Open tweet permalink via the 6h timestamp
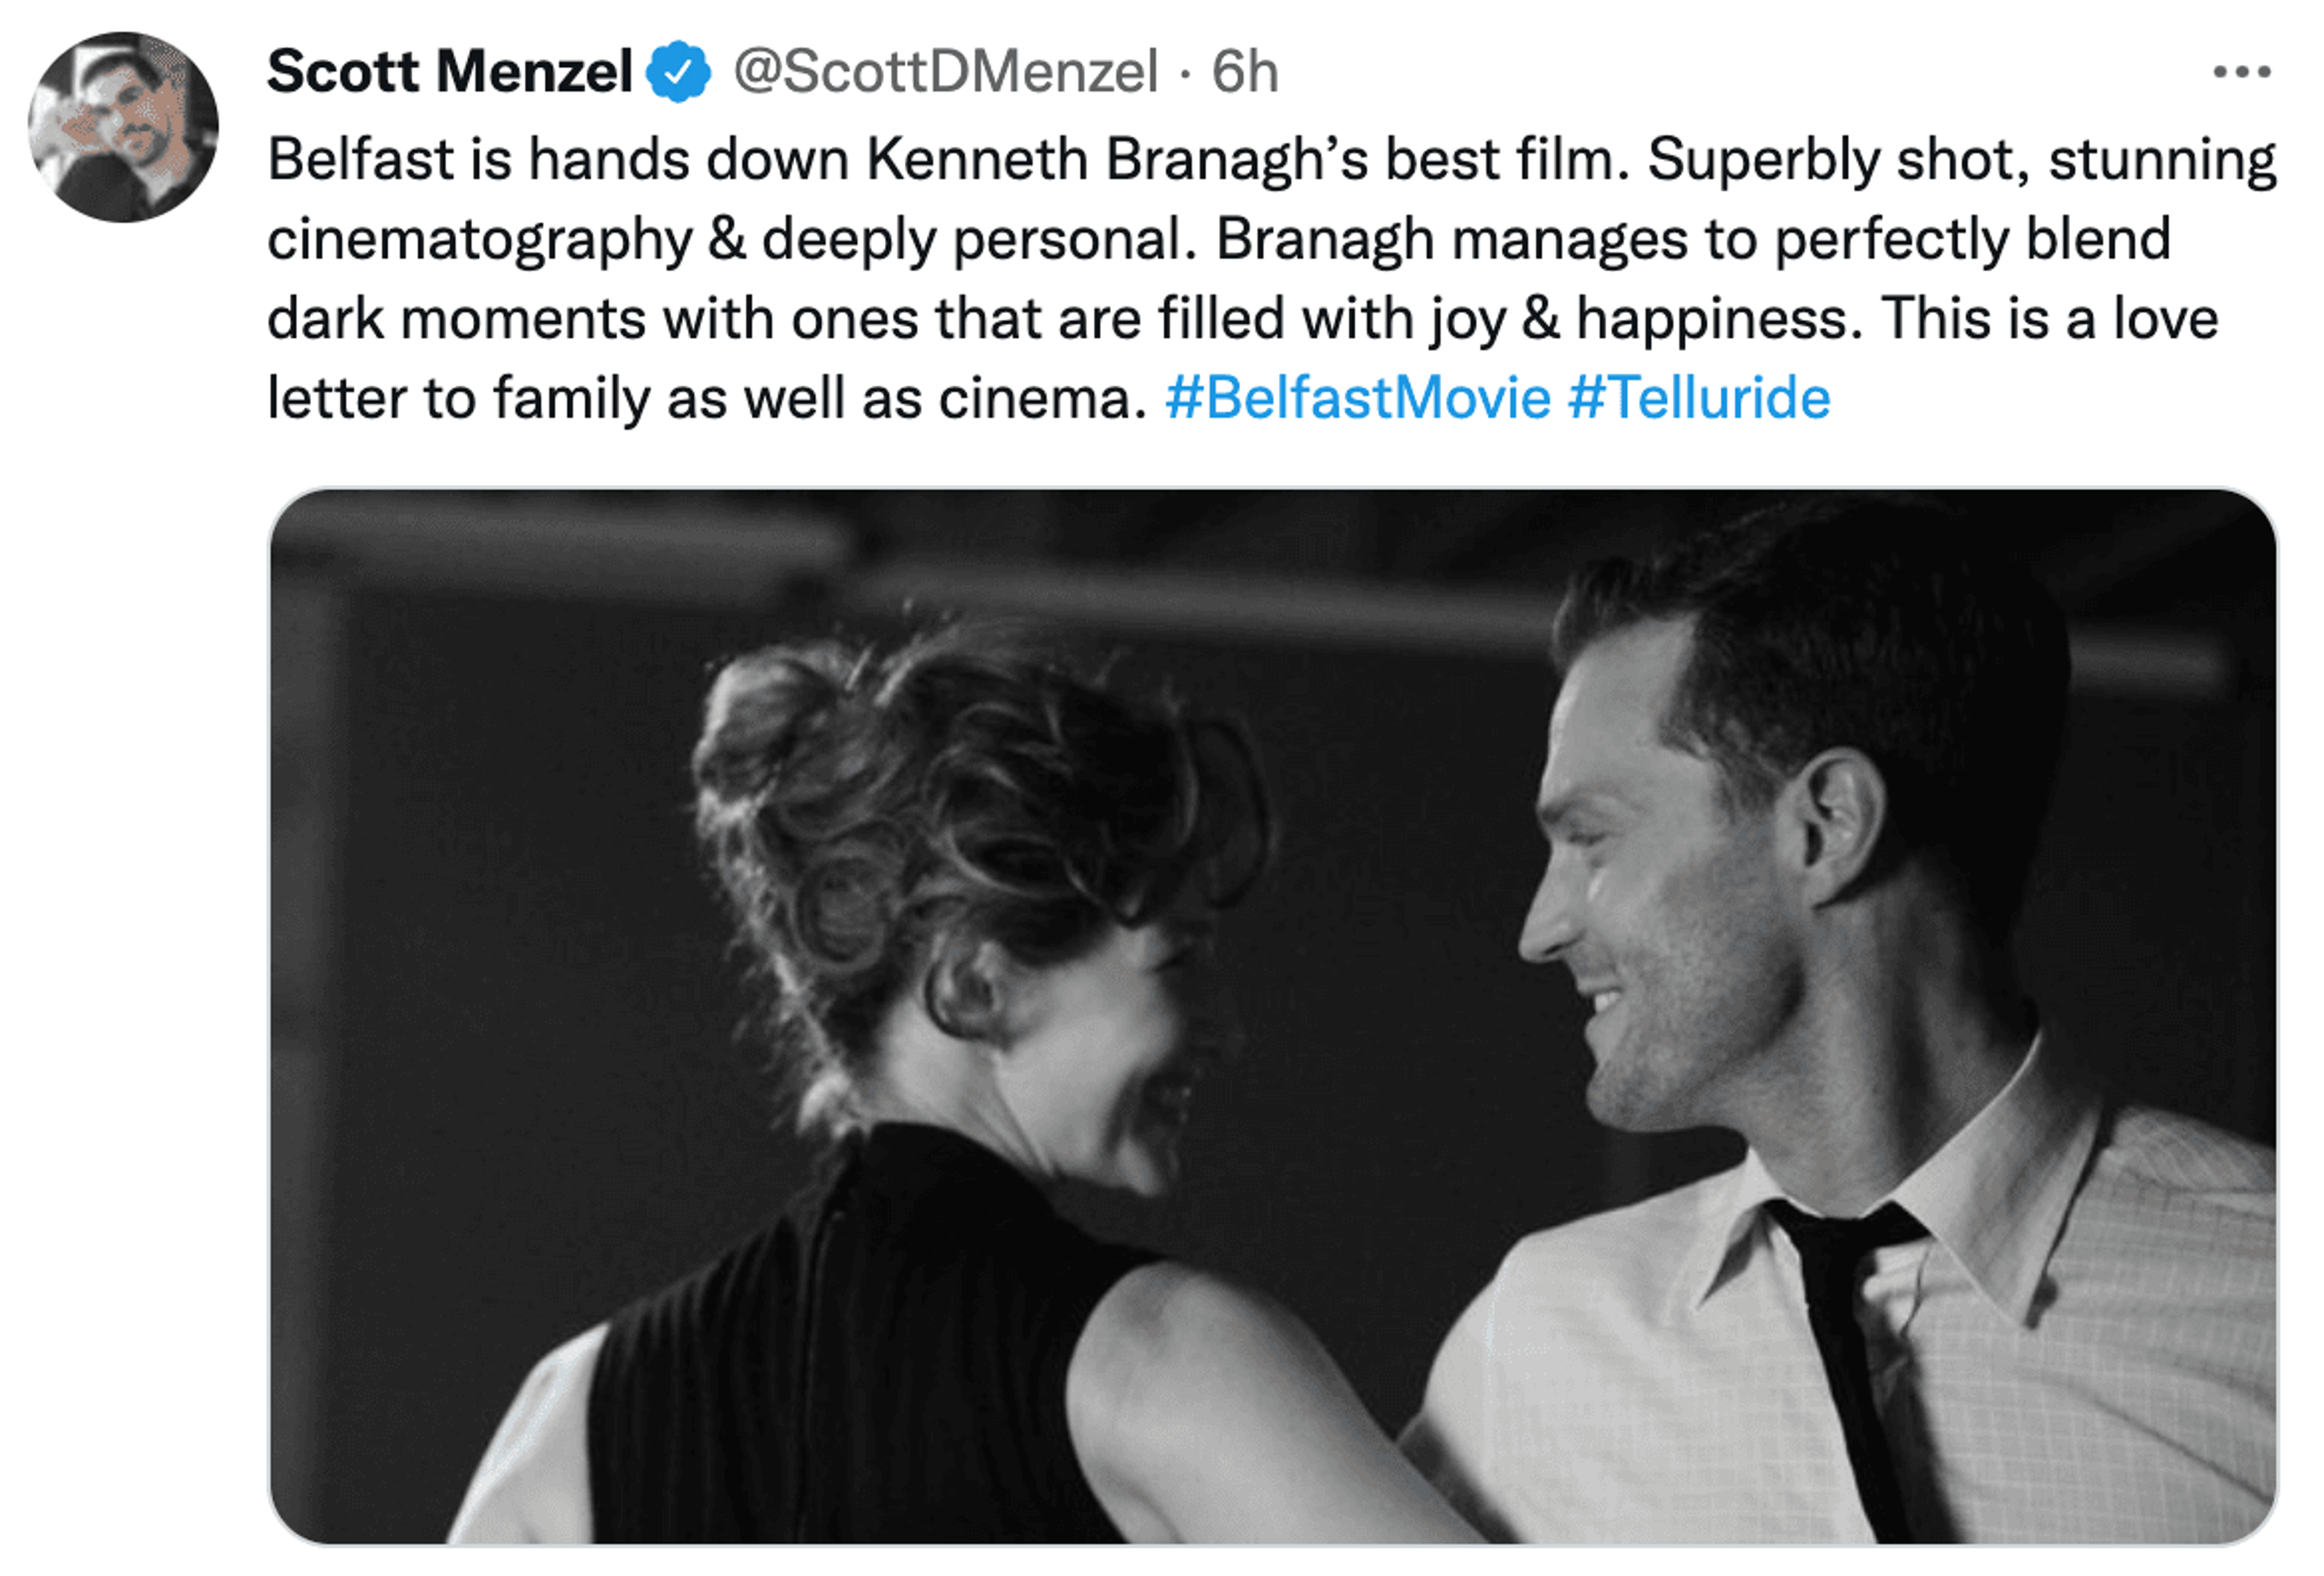The width and height of the screenshot is (2324, 1576). (1245, 72)
